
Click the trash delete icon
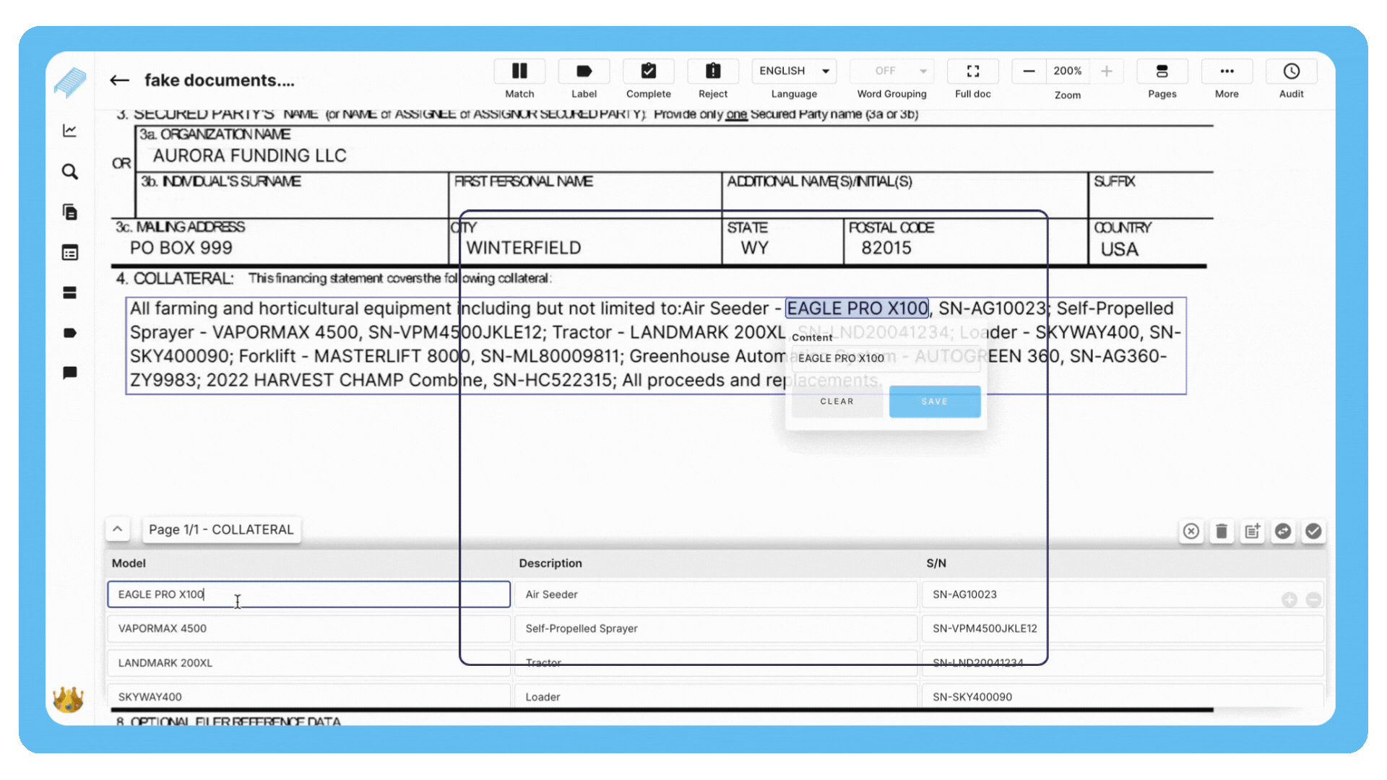click(1222, 532)
